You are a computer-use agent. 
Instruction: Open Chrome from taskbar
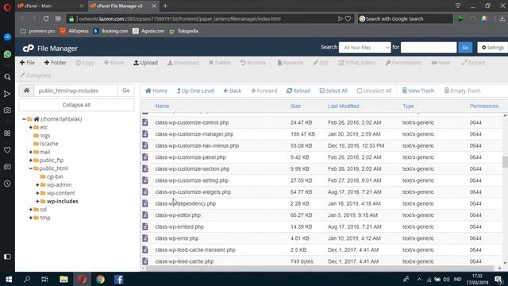pos(101,279)
